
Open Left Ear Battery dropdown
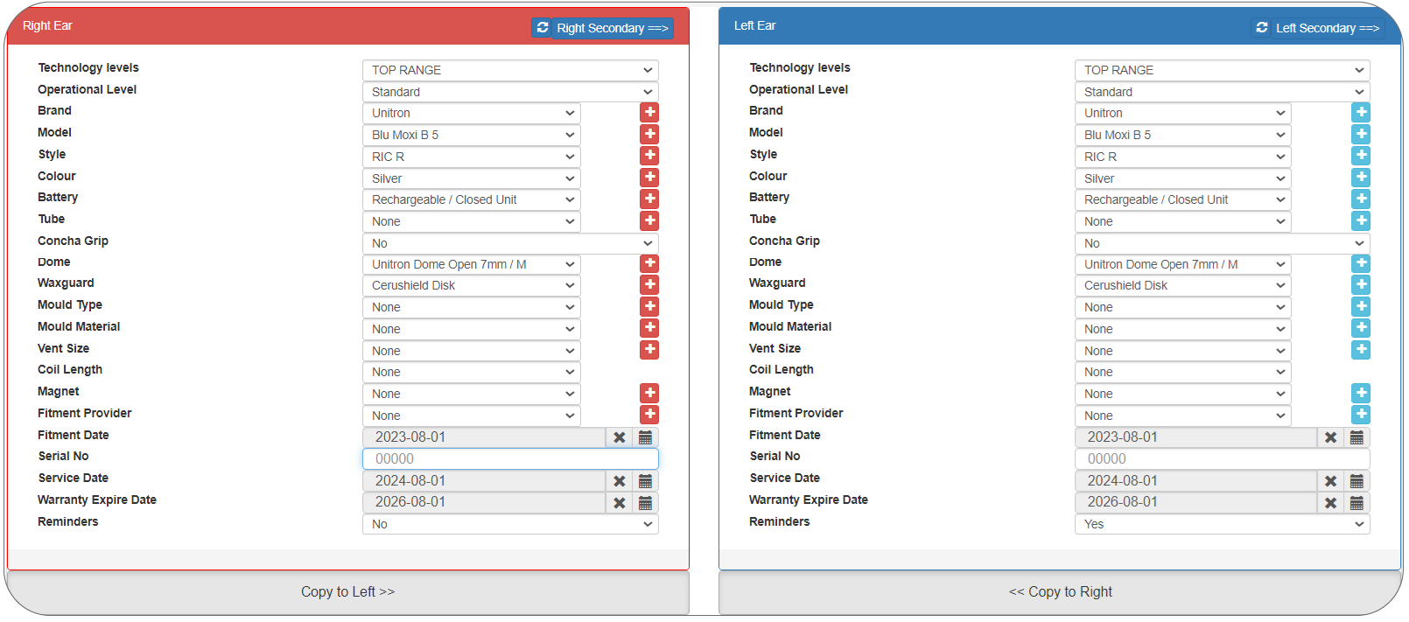1182,199
